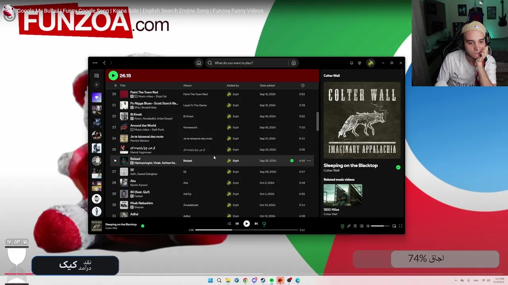508x285 pixels.
Task: Open Connect to a device
Action: [362, 226]
